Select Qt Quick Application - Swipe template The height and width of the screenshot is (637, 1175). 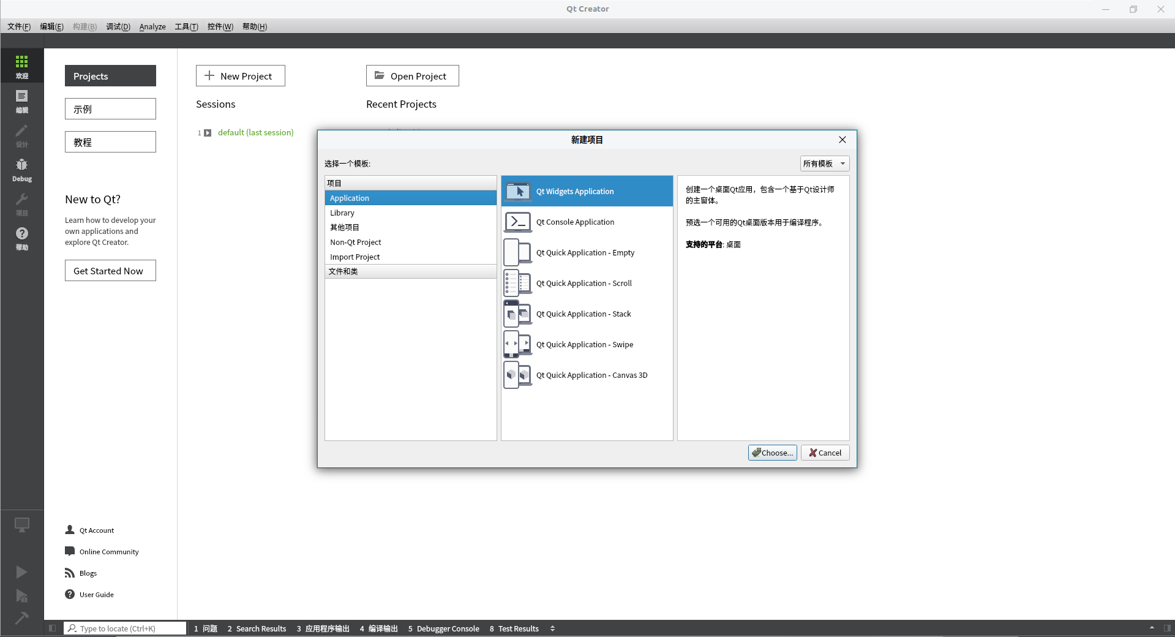click(587, 344)
